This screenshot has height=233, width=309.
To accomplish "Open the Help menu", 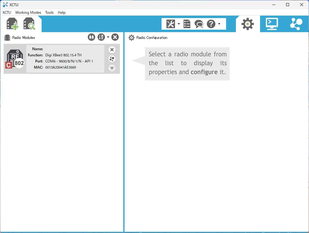I will (x=61, y=13).
